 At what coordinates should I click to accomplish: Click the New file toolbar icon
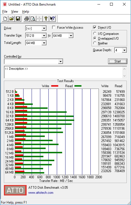coord(5,19)
